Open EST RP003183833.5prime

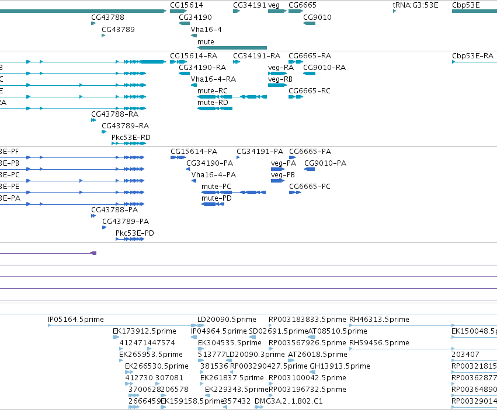(307, 320)
